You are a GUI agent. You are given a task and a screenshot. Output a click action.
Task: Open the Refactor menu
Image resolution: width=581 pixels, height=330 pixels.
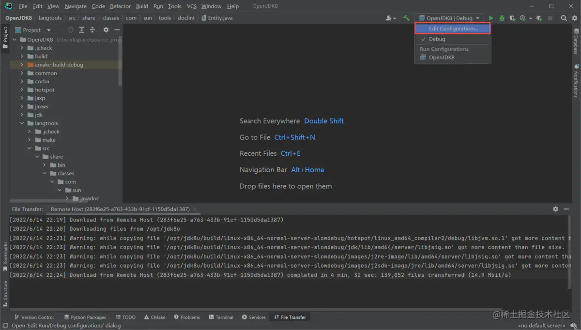(120, 6)
